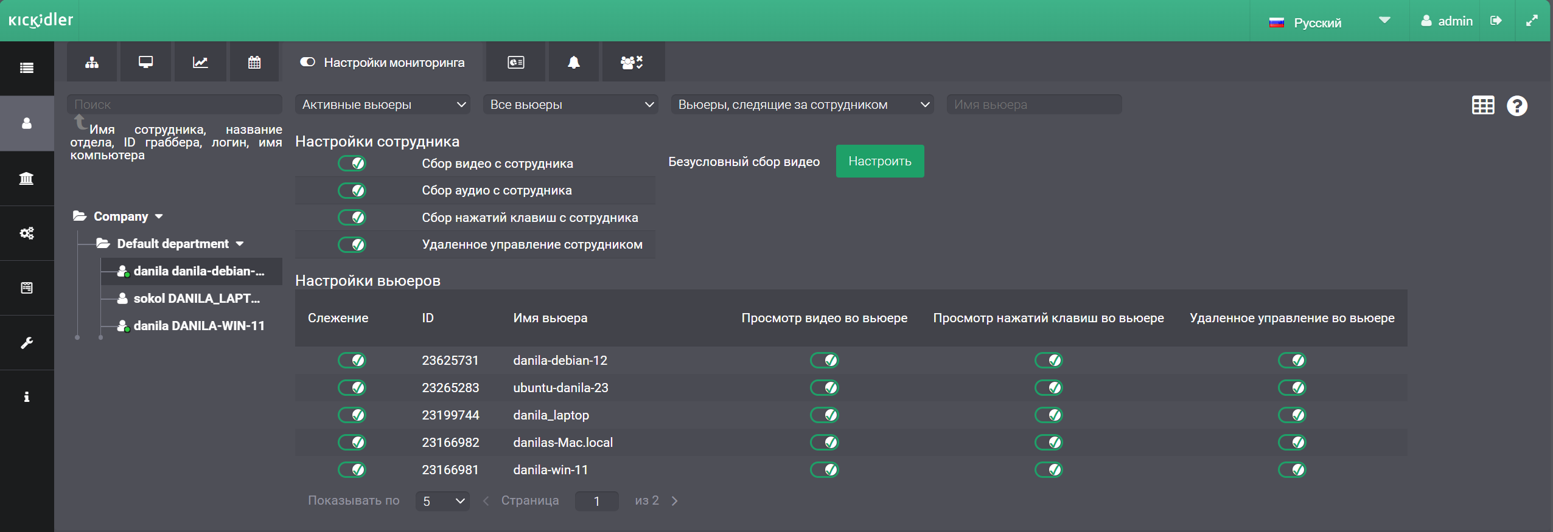Toggle video viewing for danila_laptop
Image resolution: width=1553 pixels, height=532 pixels.
[825, 415]
